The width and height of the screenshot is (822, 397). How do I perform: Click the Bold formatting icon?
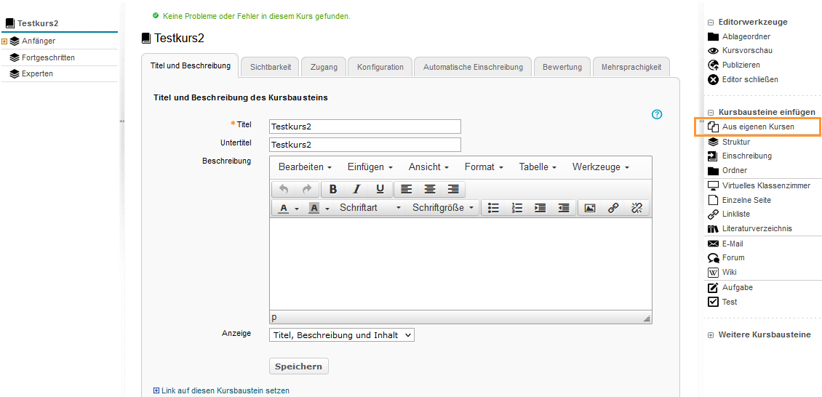coord(333,189)
